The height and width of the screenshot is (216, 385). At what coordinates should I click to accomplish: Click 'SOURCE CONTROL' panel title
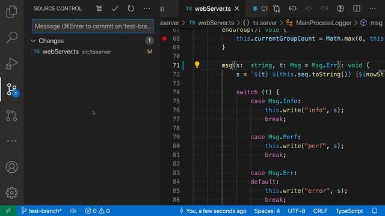pos(58,8)
